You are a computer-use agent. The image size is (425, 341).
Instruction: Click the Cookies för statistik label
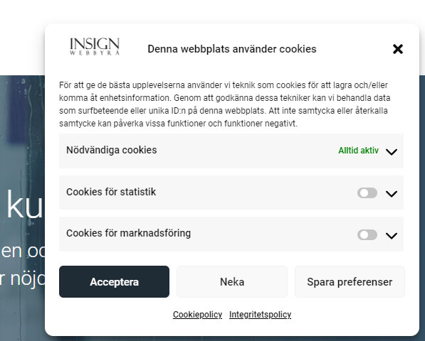[111, 192]
